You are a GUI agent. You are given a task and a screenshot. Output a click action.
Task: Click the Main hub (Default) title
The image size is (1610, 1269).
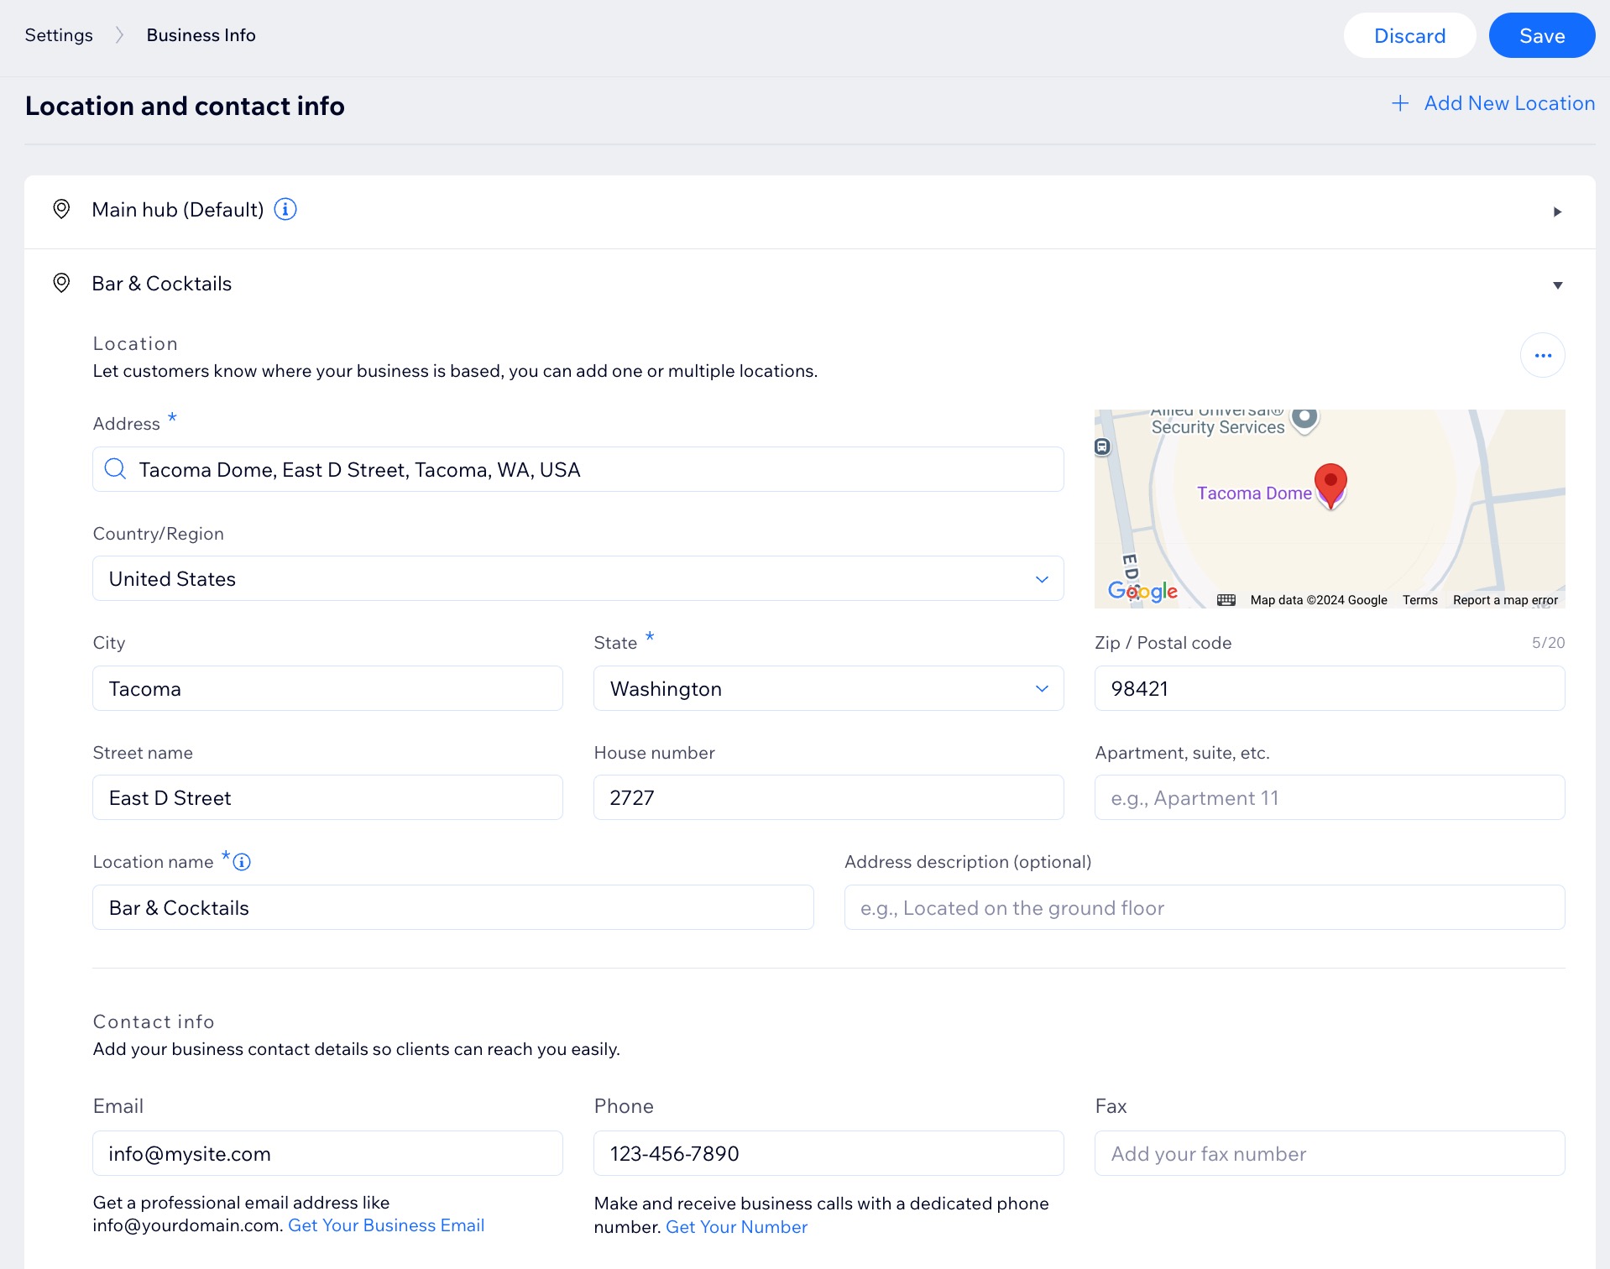178,210
